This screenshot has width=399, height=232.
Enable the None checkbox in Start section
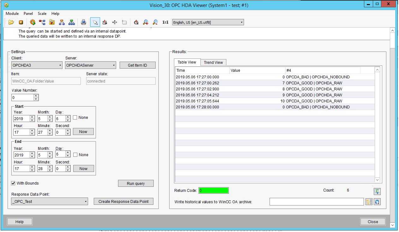[x=75, y=118]
